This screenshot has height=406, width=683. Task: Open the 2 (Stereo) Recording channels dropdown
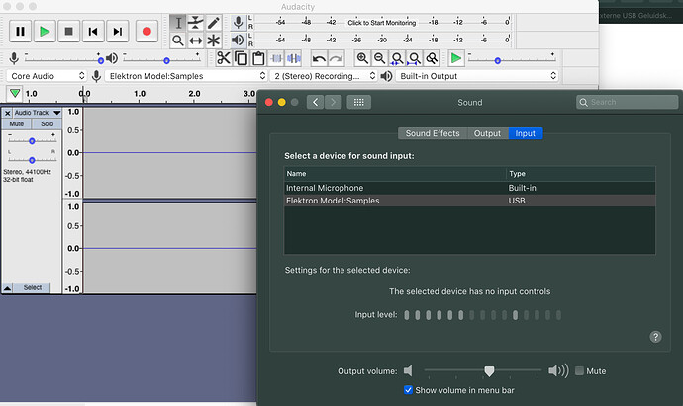click(x=324, y=76)
